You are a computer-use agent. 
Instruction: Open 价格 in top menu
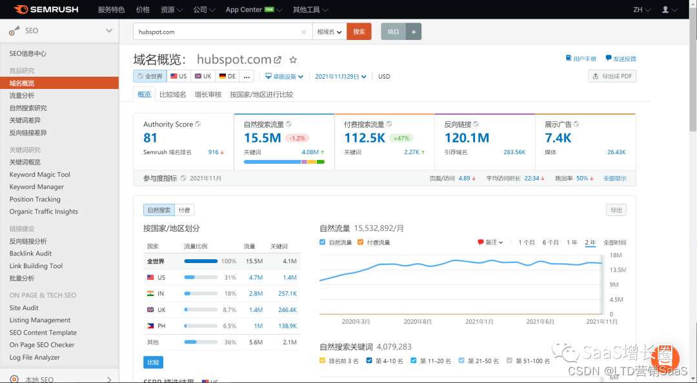coord(143,9)
